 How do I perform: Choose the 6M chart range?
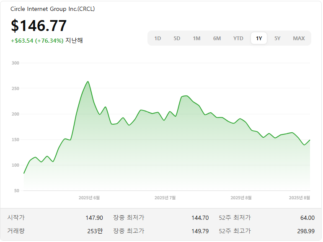point(217,39)
